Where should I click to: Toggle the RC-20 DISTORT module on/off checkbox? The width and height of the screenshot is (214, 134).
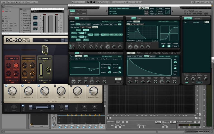[39, 86]
